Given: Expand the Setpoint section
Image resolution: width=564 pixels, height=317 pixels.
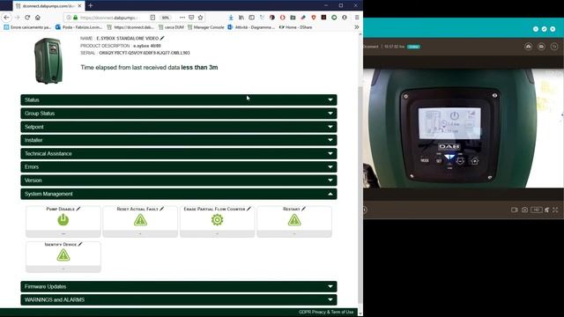Looking at the screenshot, I should [179, 127].
